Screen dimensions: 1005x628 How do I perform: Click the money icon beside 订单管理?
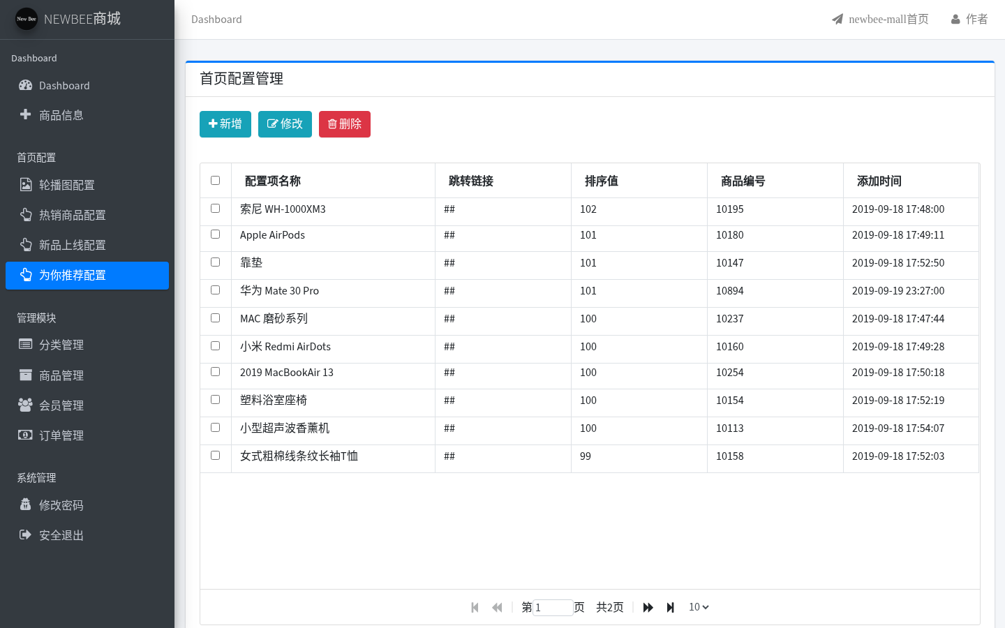[x=26, y=435]
